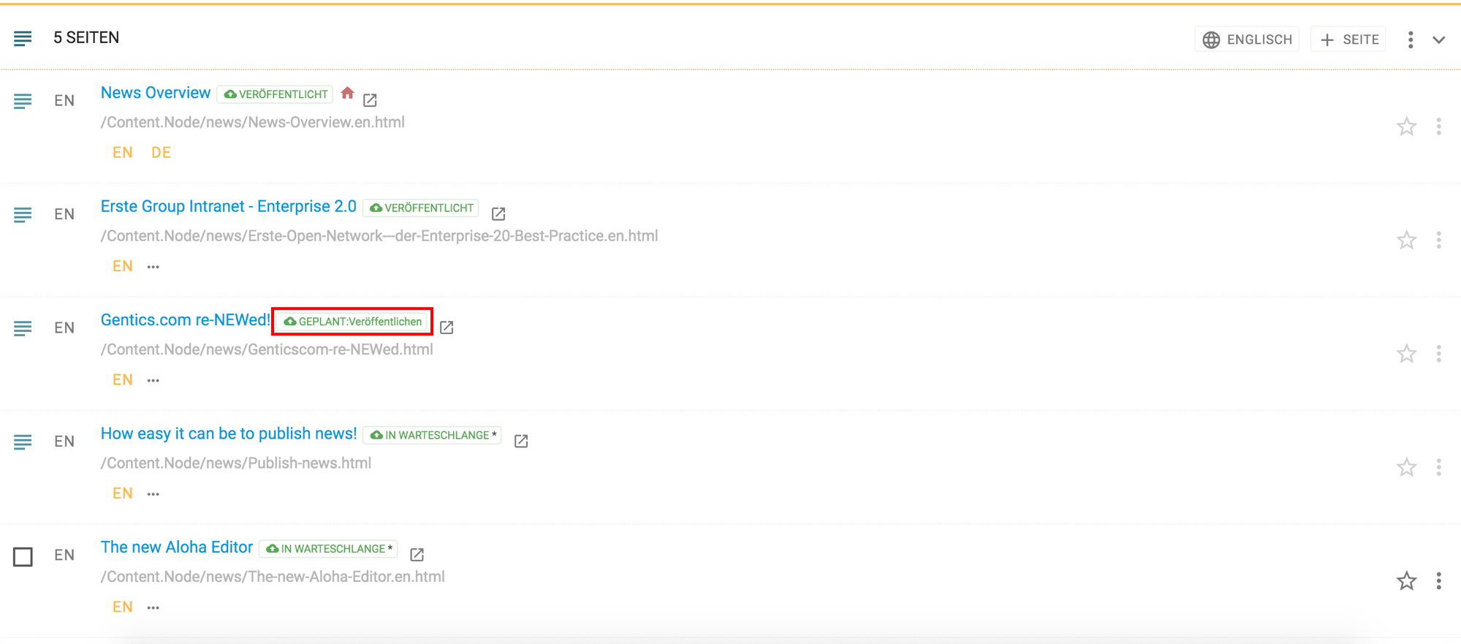Select EN language variant of News Overview

(x=123, y=152)
